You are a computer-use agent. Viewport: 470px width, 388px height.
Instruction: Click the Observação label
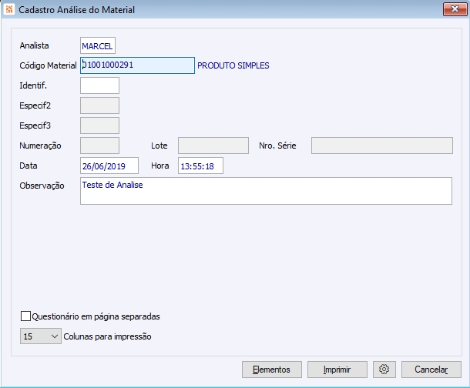click(x=42, y=186)
